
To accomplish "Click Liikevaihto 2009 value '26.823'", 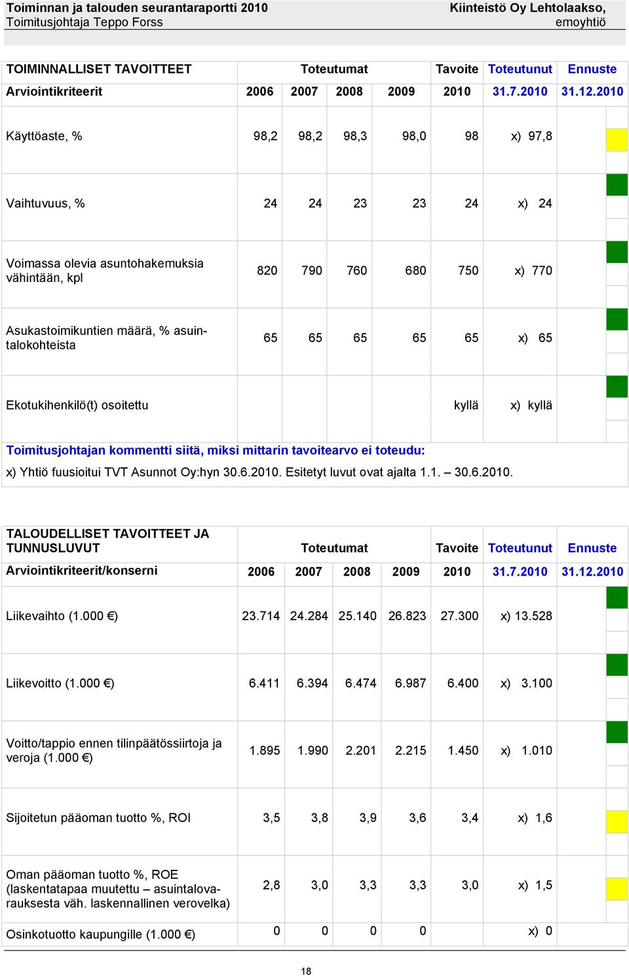I will pyautogui.click(x=407, y=616).
